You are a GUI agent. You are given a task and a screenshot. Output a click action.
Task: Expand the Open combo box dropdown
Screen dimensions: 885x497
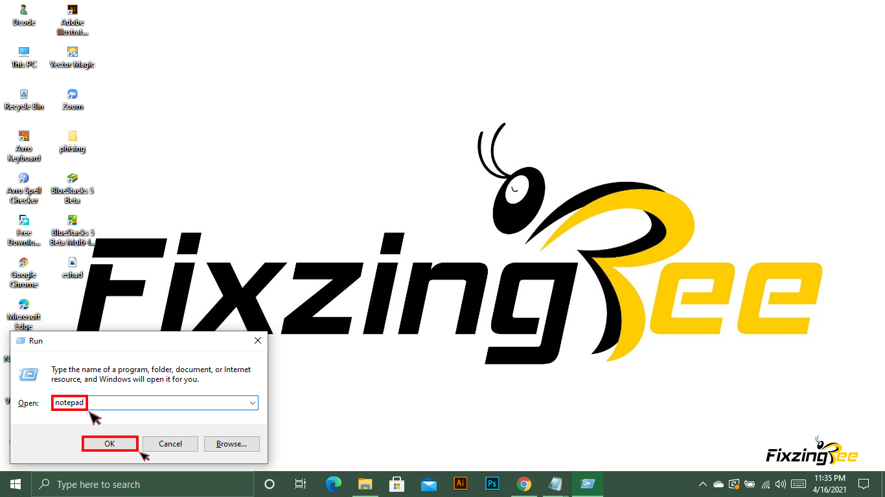(252, 403)
